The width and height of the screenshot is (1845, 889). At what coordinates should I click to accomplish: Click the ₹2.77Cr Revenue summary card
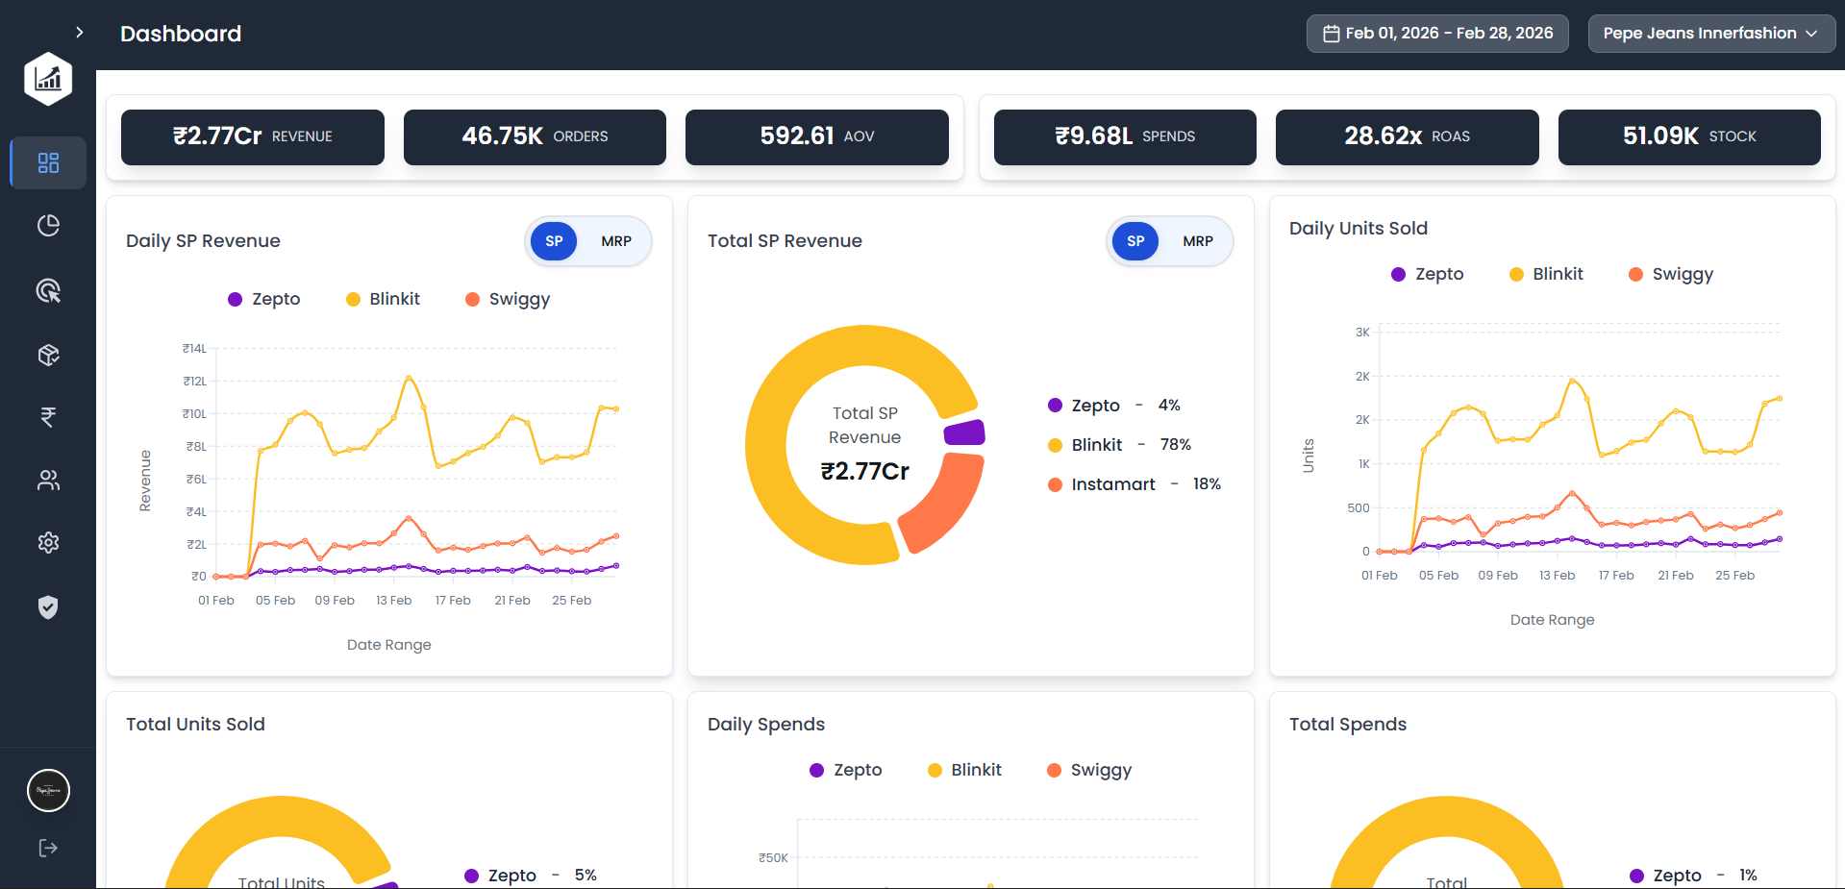253,137
